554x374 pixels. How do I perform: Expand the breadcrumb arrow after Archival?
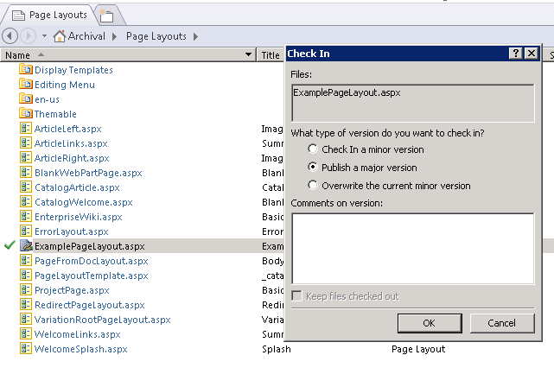[x=112, y=36]
